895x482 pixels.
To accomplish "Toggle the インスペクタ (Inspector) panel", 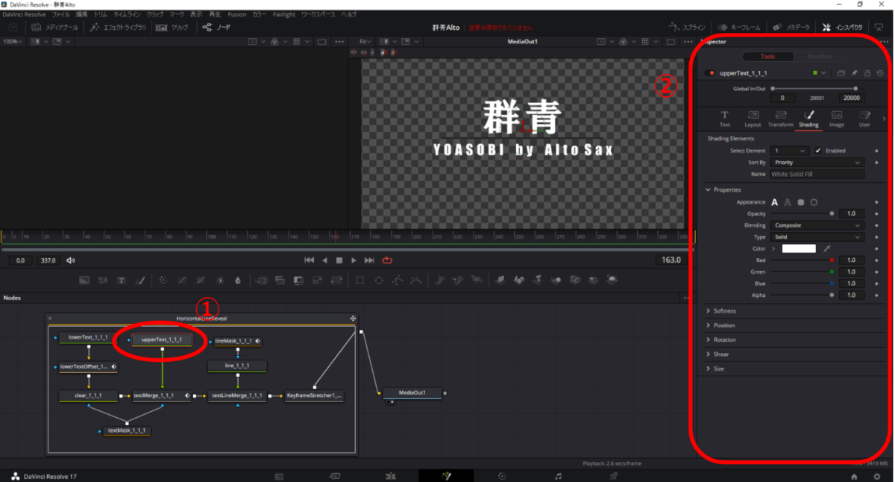I will point(843,27).
